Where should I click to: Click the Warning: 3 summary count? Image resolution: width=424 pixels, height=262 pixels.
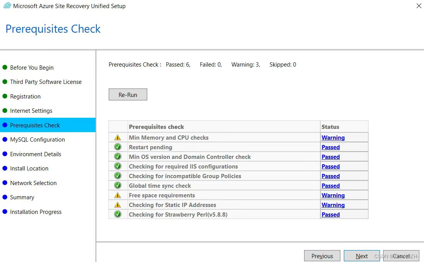click(246, 65)
